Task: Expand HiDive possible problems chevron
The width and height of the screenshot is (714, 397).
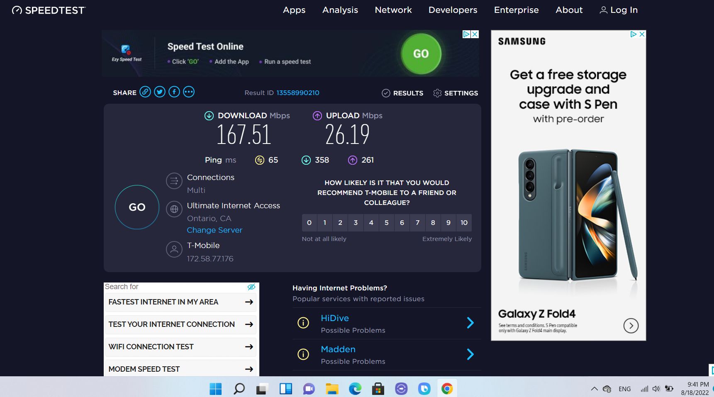Action: click(x=470, y=323)
